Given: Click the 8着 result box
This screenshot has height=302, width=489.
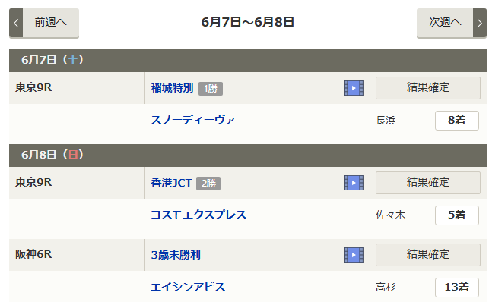Looking at the screenshot, I should point(457,121).
